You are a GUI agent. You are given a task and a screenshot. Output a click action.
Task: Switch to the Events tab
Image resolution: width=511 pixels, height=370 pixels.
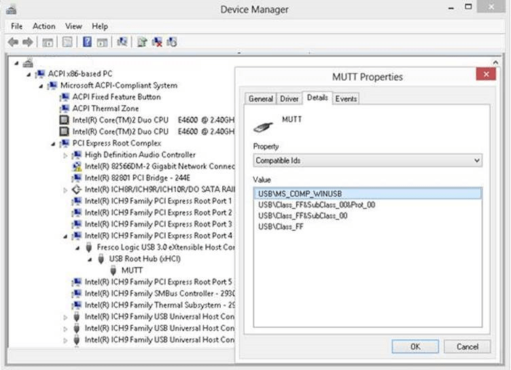pos(346,98)
